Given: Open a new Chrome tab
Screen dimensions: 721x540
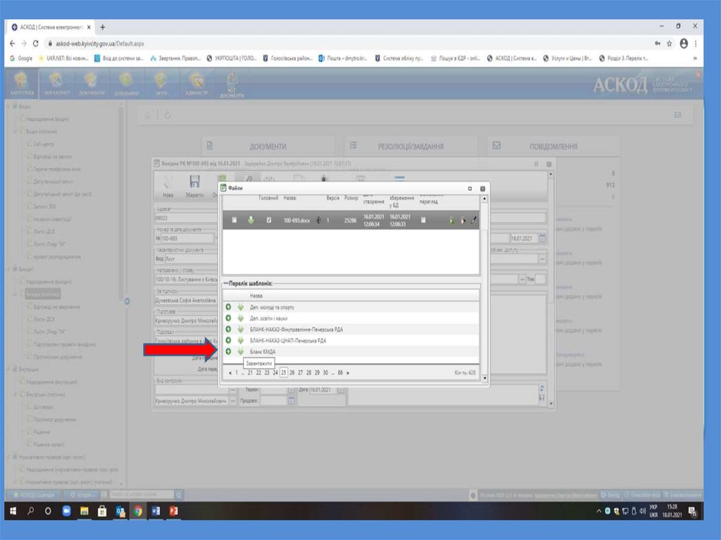Looking at the screenshot, I should [x=103, y=27].
